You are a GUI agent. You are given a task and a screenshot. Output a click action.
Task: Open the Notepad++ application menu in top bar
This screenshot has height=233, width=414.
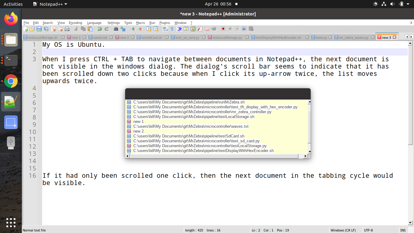pyautogui.click(x=50, y=4)
